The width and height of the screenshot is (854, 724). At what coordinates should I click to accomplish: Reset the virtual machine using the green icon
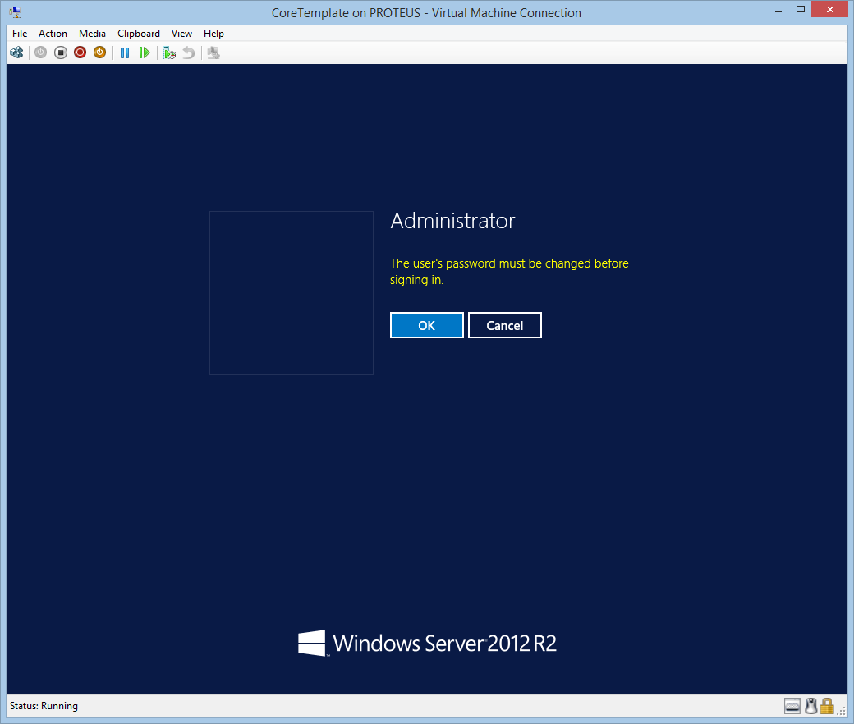pyautogui.click(x=145, y=53)
